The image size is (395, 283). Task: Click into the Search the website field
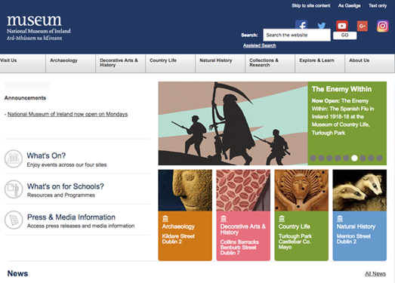(x=297, y=35)
